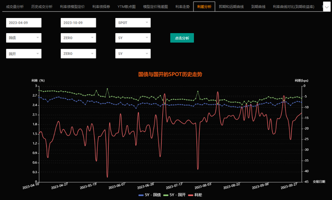Open the tab overflow arrow at top right
The width and height of the screenshot is (332, 200).
(x=325, y=7)
